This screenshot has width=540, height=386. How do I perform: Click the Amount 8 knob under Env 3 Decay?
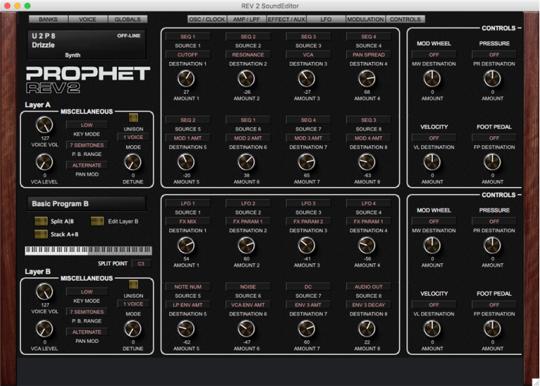367,329
